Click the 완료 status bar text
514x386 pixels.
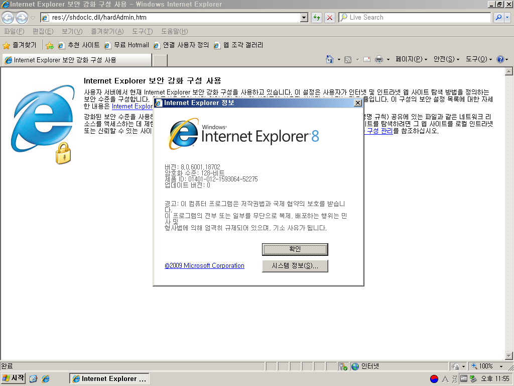[7, 366]
